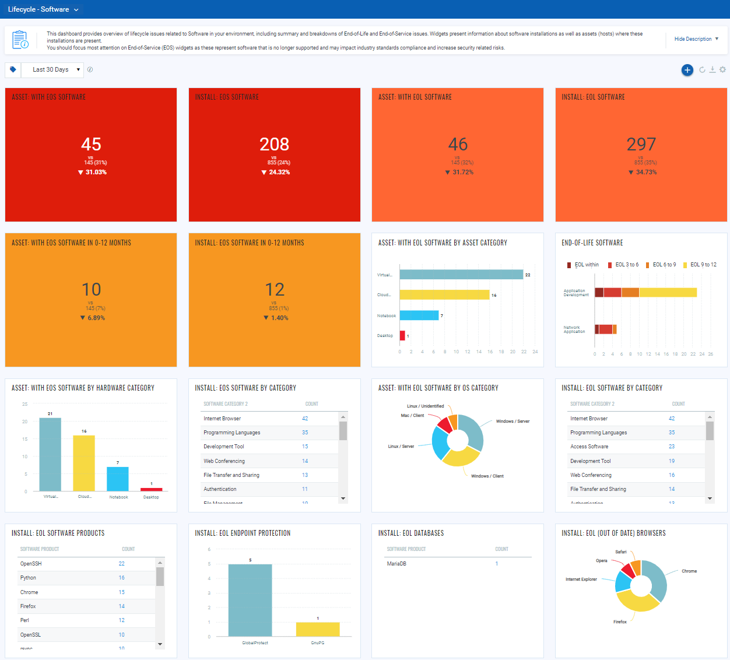Click the MariaDB count link
730x660 pixels.
click(x=497, y=564)
